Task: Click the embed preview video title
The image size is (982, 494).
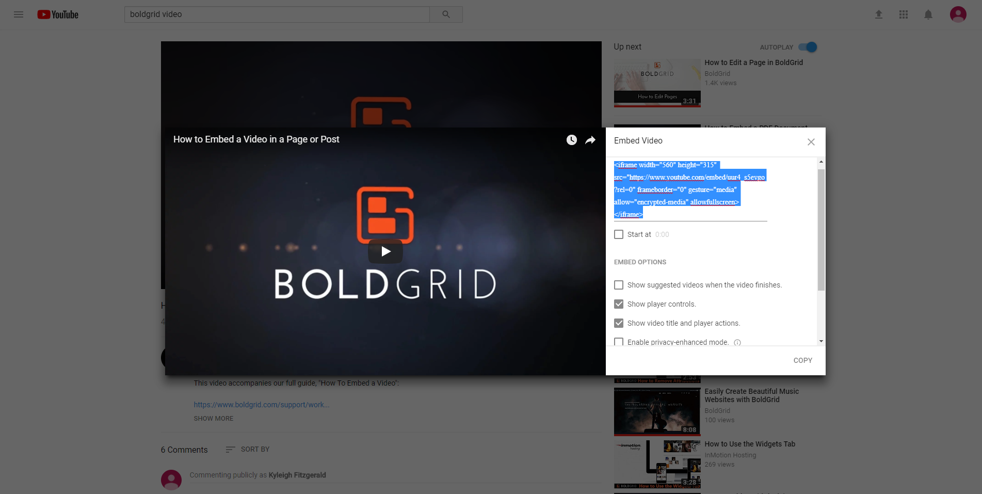Action: coord(256,139)
